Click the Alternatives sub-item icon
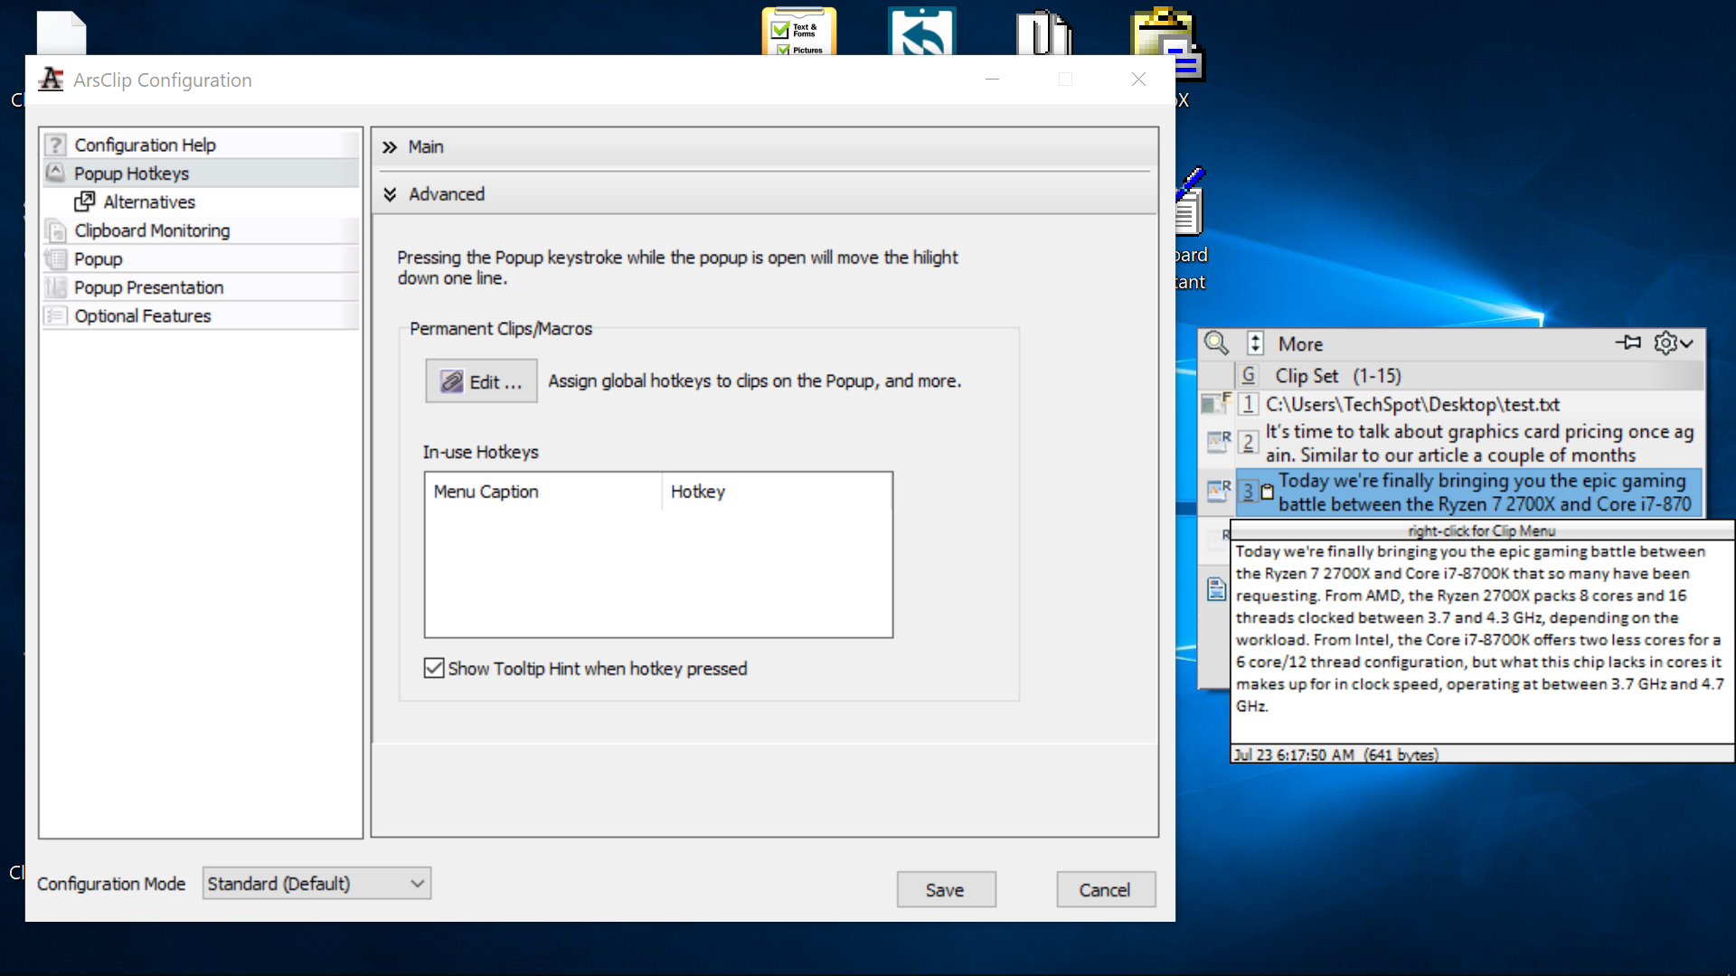Screen dimensions: 1736x976 coord(85,202)
